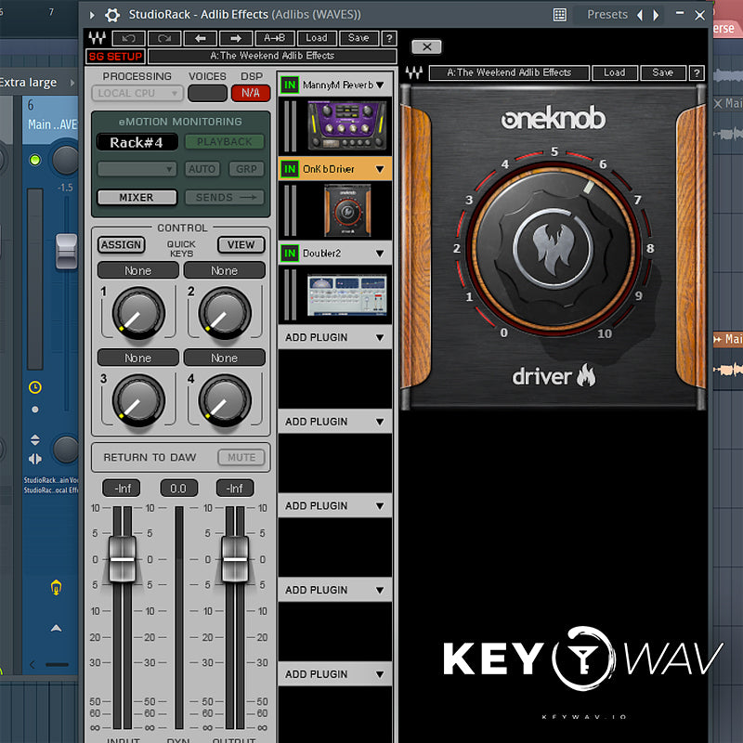Click the redo arrow in the Waves toolbar

point(164,38)
